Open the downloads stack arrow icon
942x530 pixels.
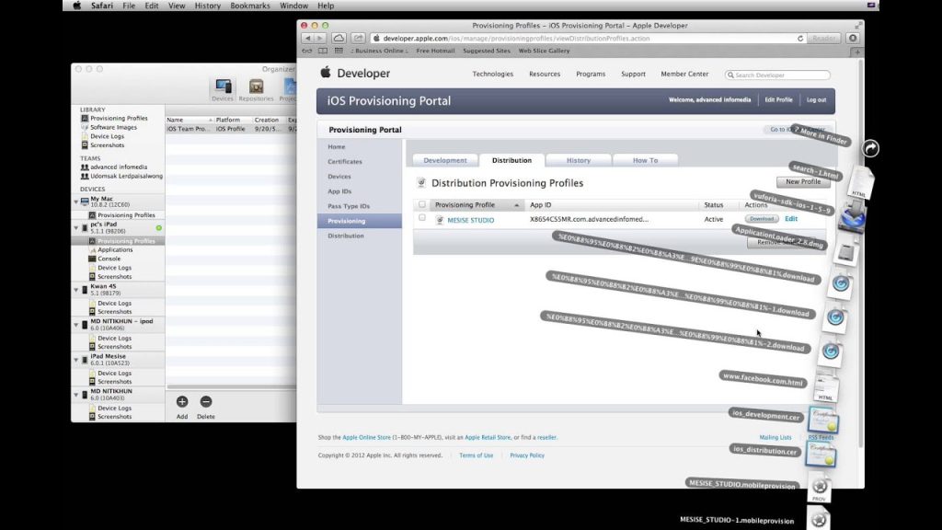point(870,148)
